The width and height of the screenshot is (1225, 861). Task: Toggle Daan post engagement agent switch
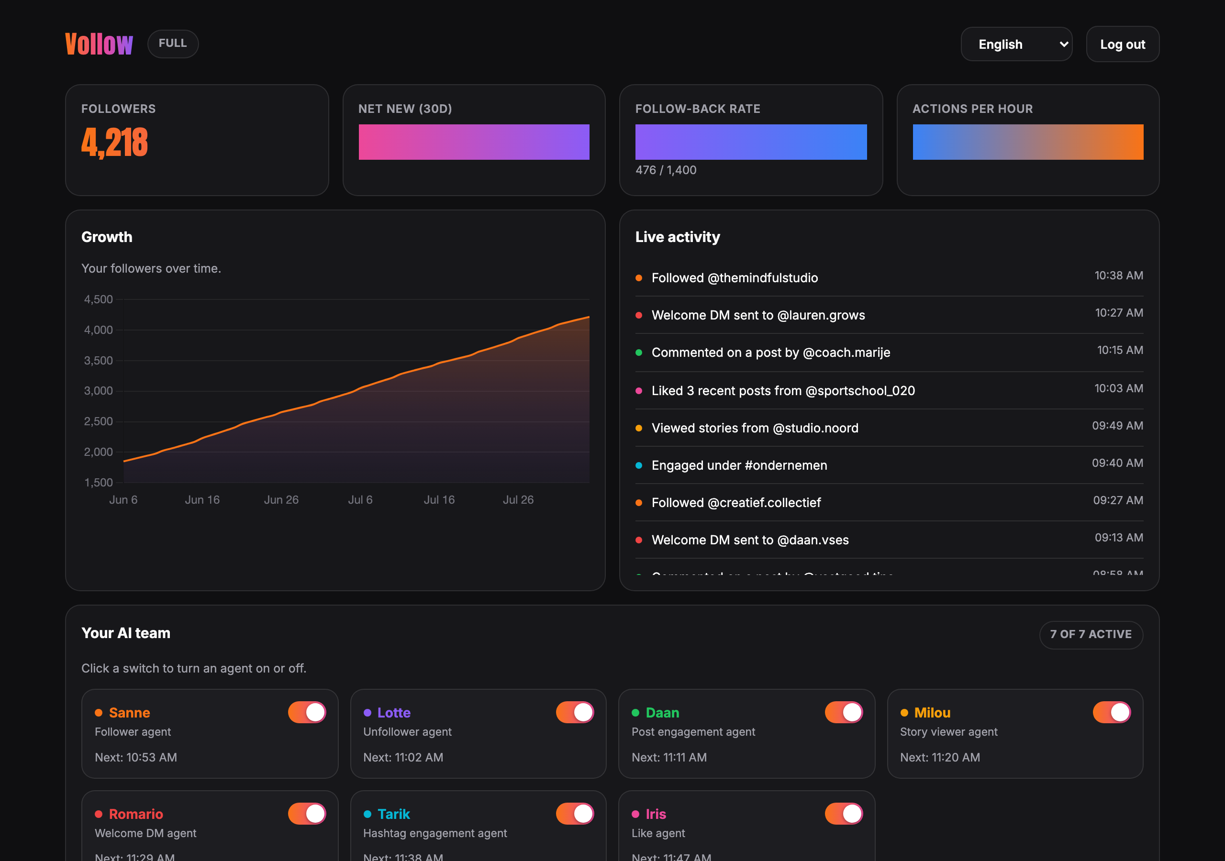click(x=844, y=712)
